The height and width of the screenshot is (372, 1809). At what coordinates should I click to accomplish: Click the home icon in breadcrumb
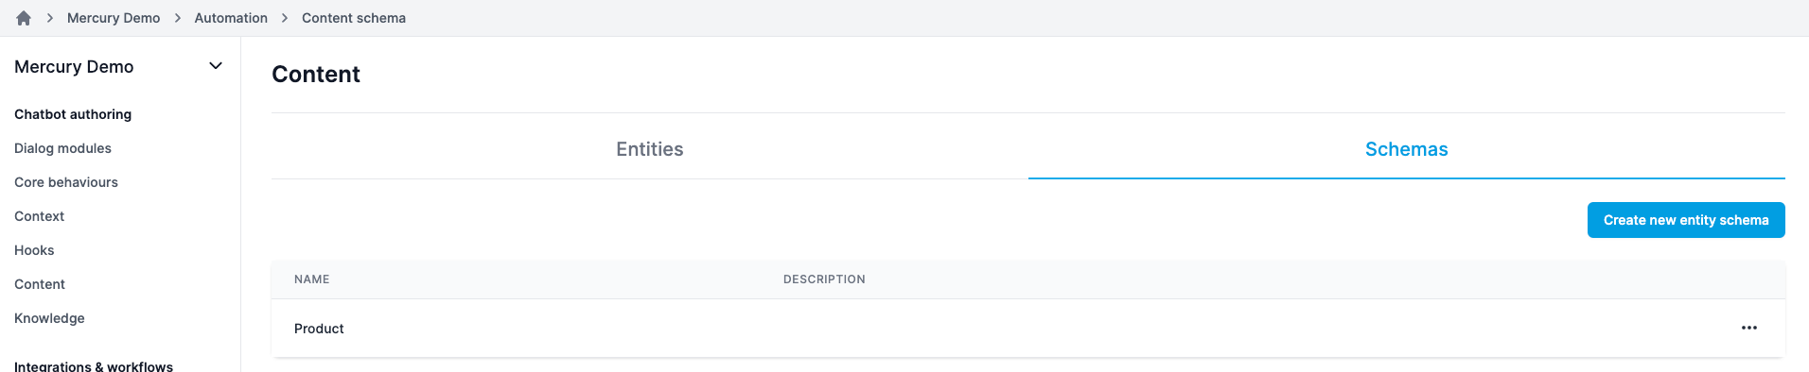point(24,18)
